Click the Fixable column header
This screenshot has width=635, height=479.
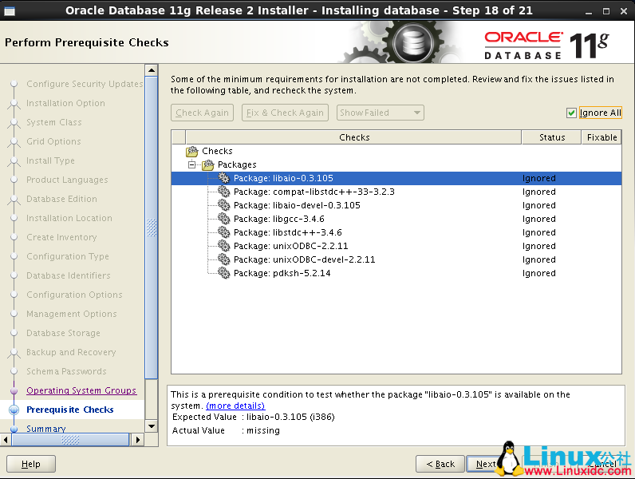click(601, 137)
